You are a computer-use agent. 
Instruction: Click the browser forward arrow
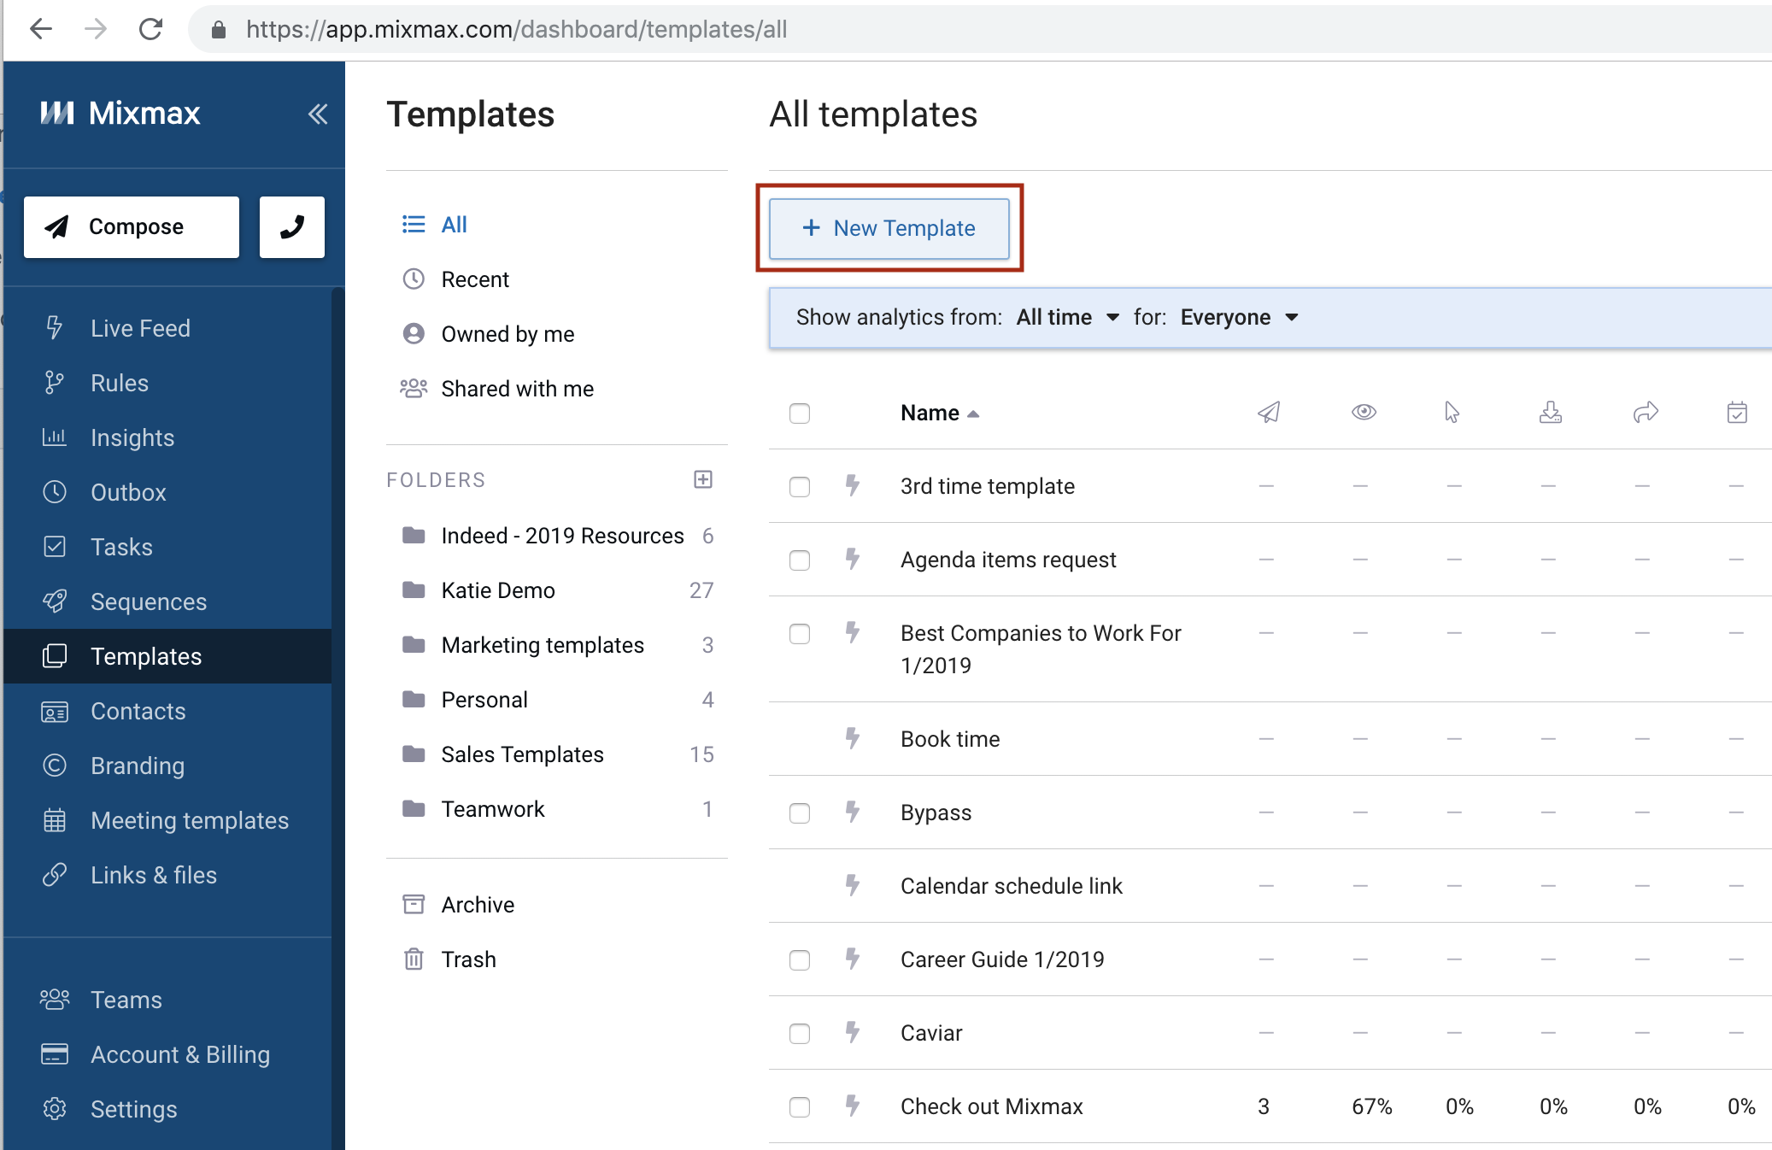[96, 29]
